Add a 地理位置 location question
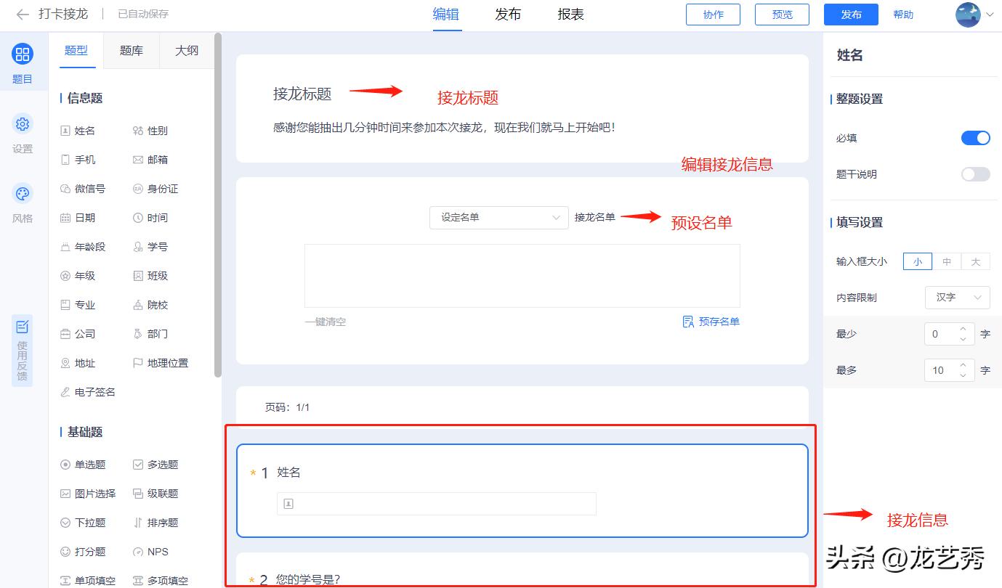 [161, 363]
